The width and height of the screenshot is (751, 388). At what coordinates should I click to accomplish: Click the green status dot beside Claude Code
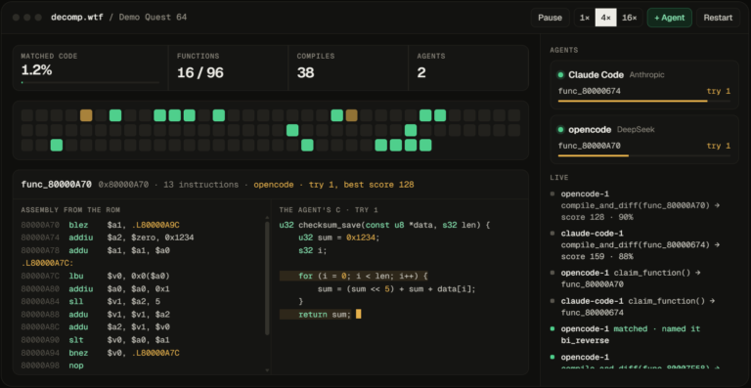click(560, 74)
